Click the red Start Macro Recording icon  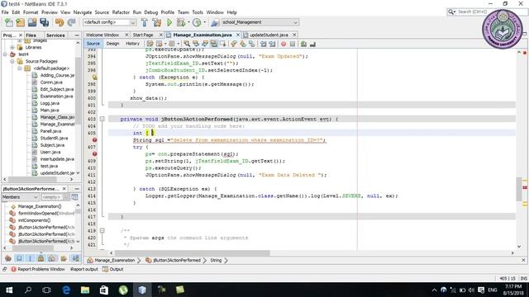[x=284, y=44]
